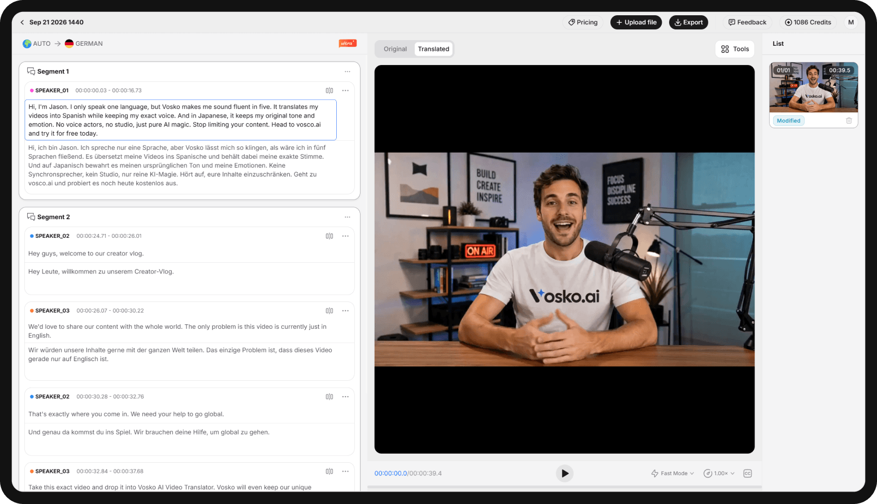Screen dimensions: 877x504
Task: Toggle closed captions CC button
Action: 748,473
